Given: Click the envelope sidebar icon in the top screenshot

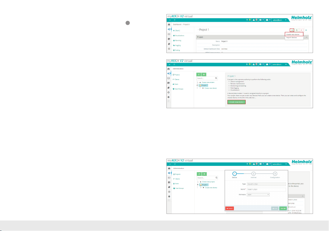Looking at the screenshot, I should pos(169,34).
